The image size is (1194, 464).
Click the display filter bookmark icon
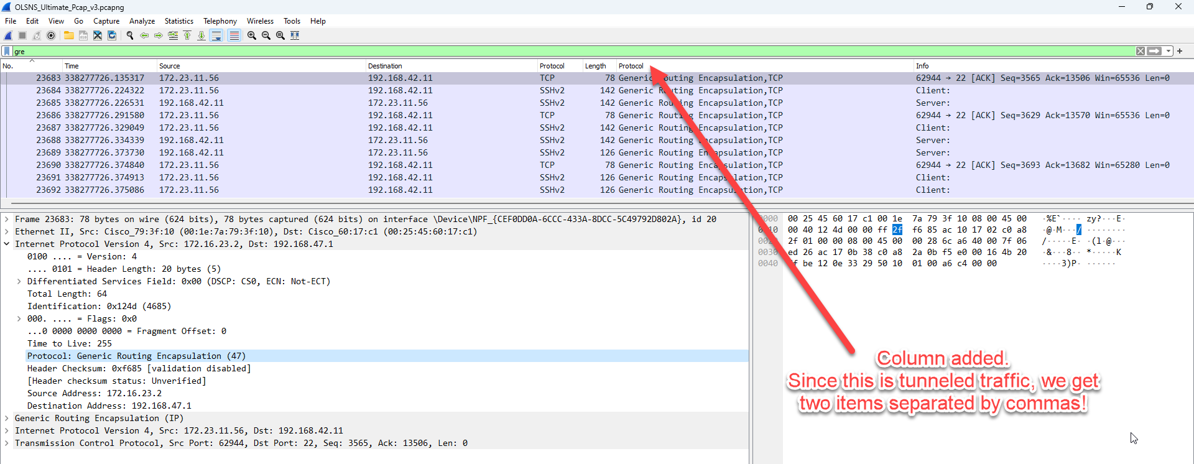[7, 51]
